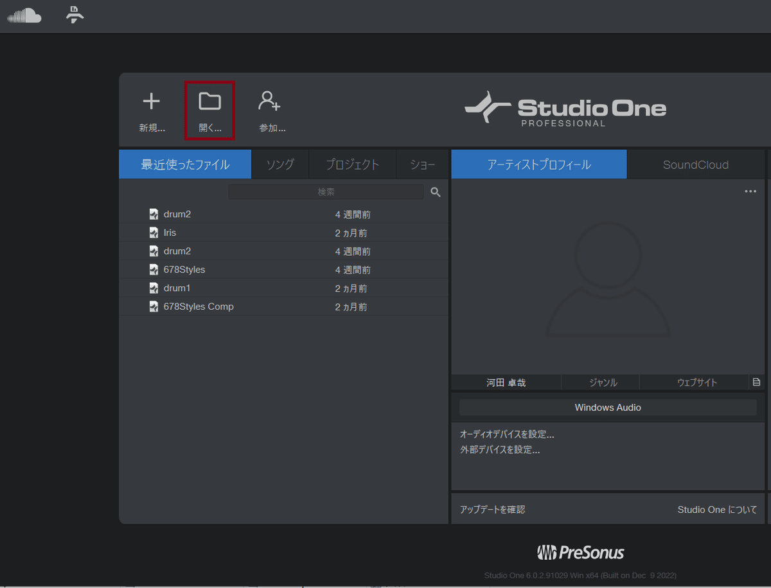Open the Windows Audio device selector
This screenshot has width=771, height=588.
pyautogui.click(x=607, y=407)
